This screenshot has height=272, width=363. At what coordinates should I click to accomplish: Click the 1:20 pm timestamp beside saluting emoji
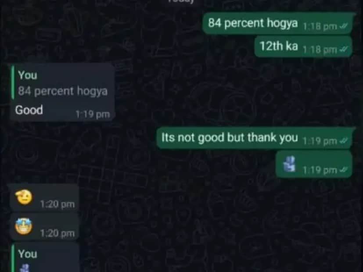click(x=58, y=204)
